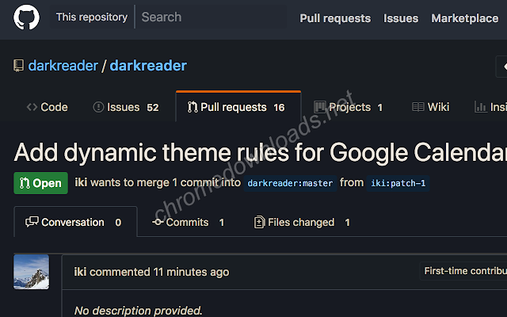Open Marketplace in top navigation
Screen dimensions: 507x317
pos(465,18)
